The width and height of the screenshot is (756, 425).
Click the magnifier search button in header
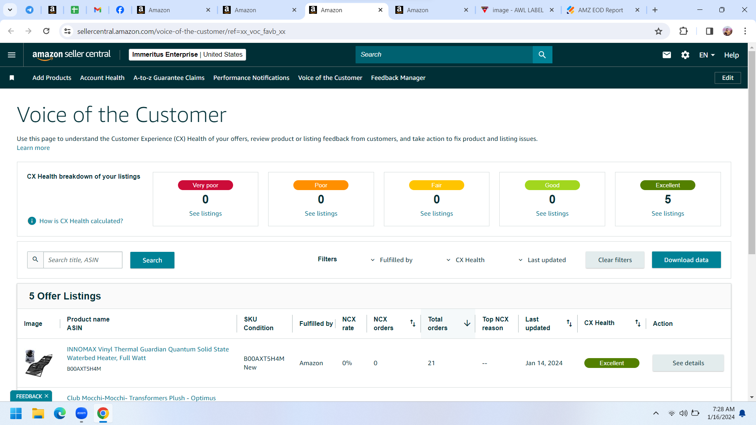[542, 55]
